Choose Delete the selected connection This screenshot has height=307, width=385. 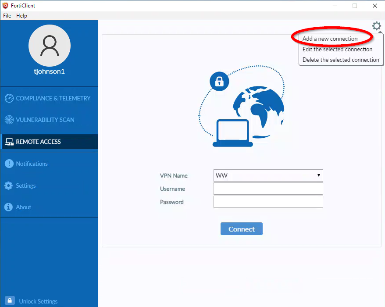(x=341, y=60)
